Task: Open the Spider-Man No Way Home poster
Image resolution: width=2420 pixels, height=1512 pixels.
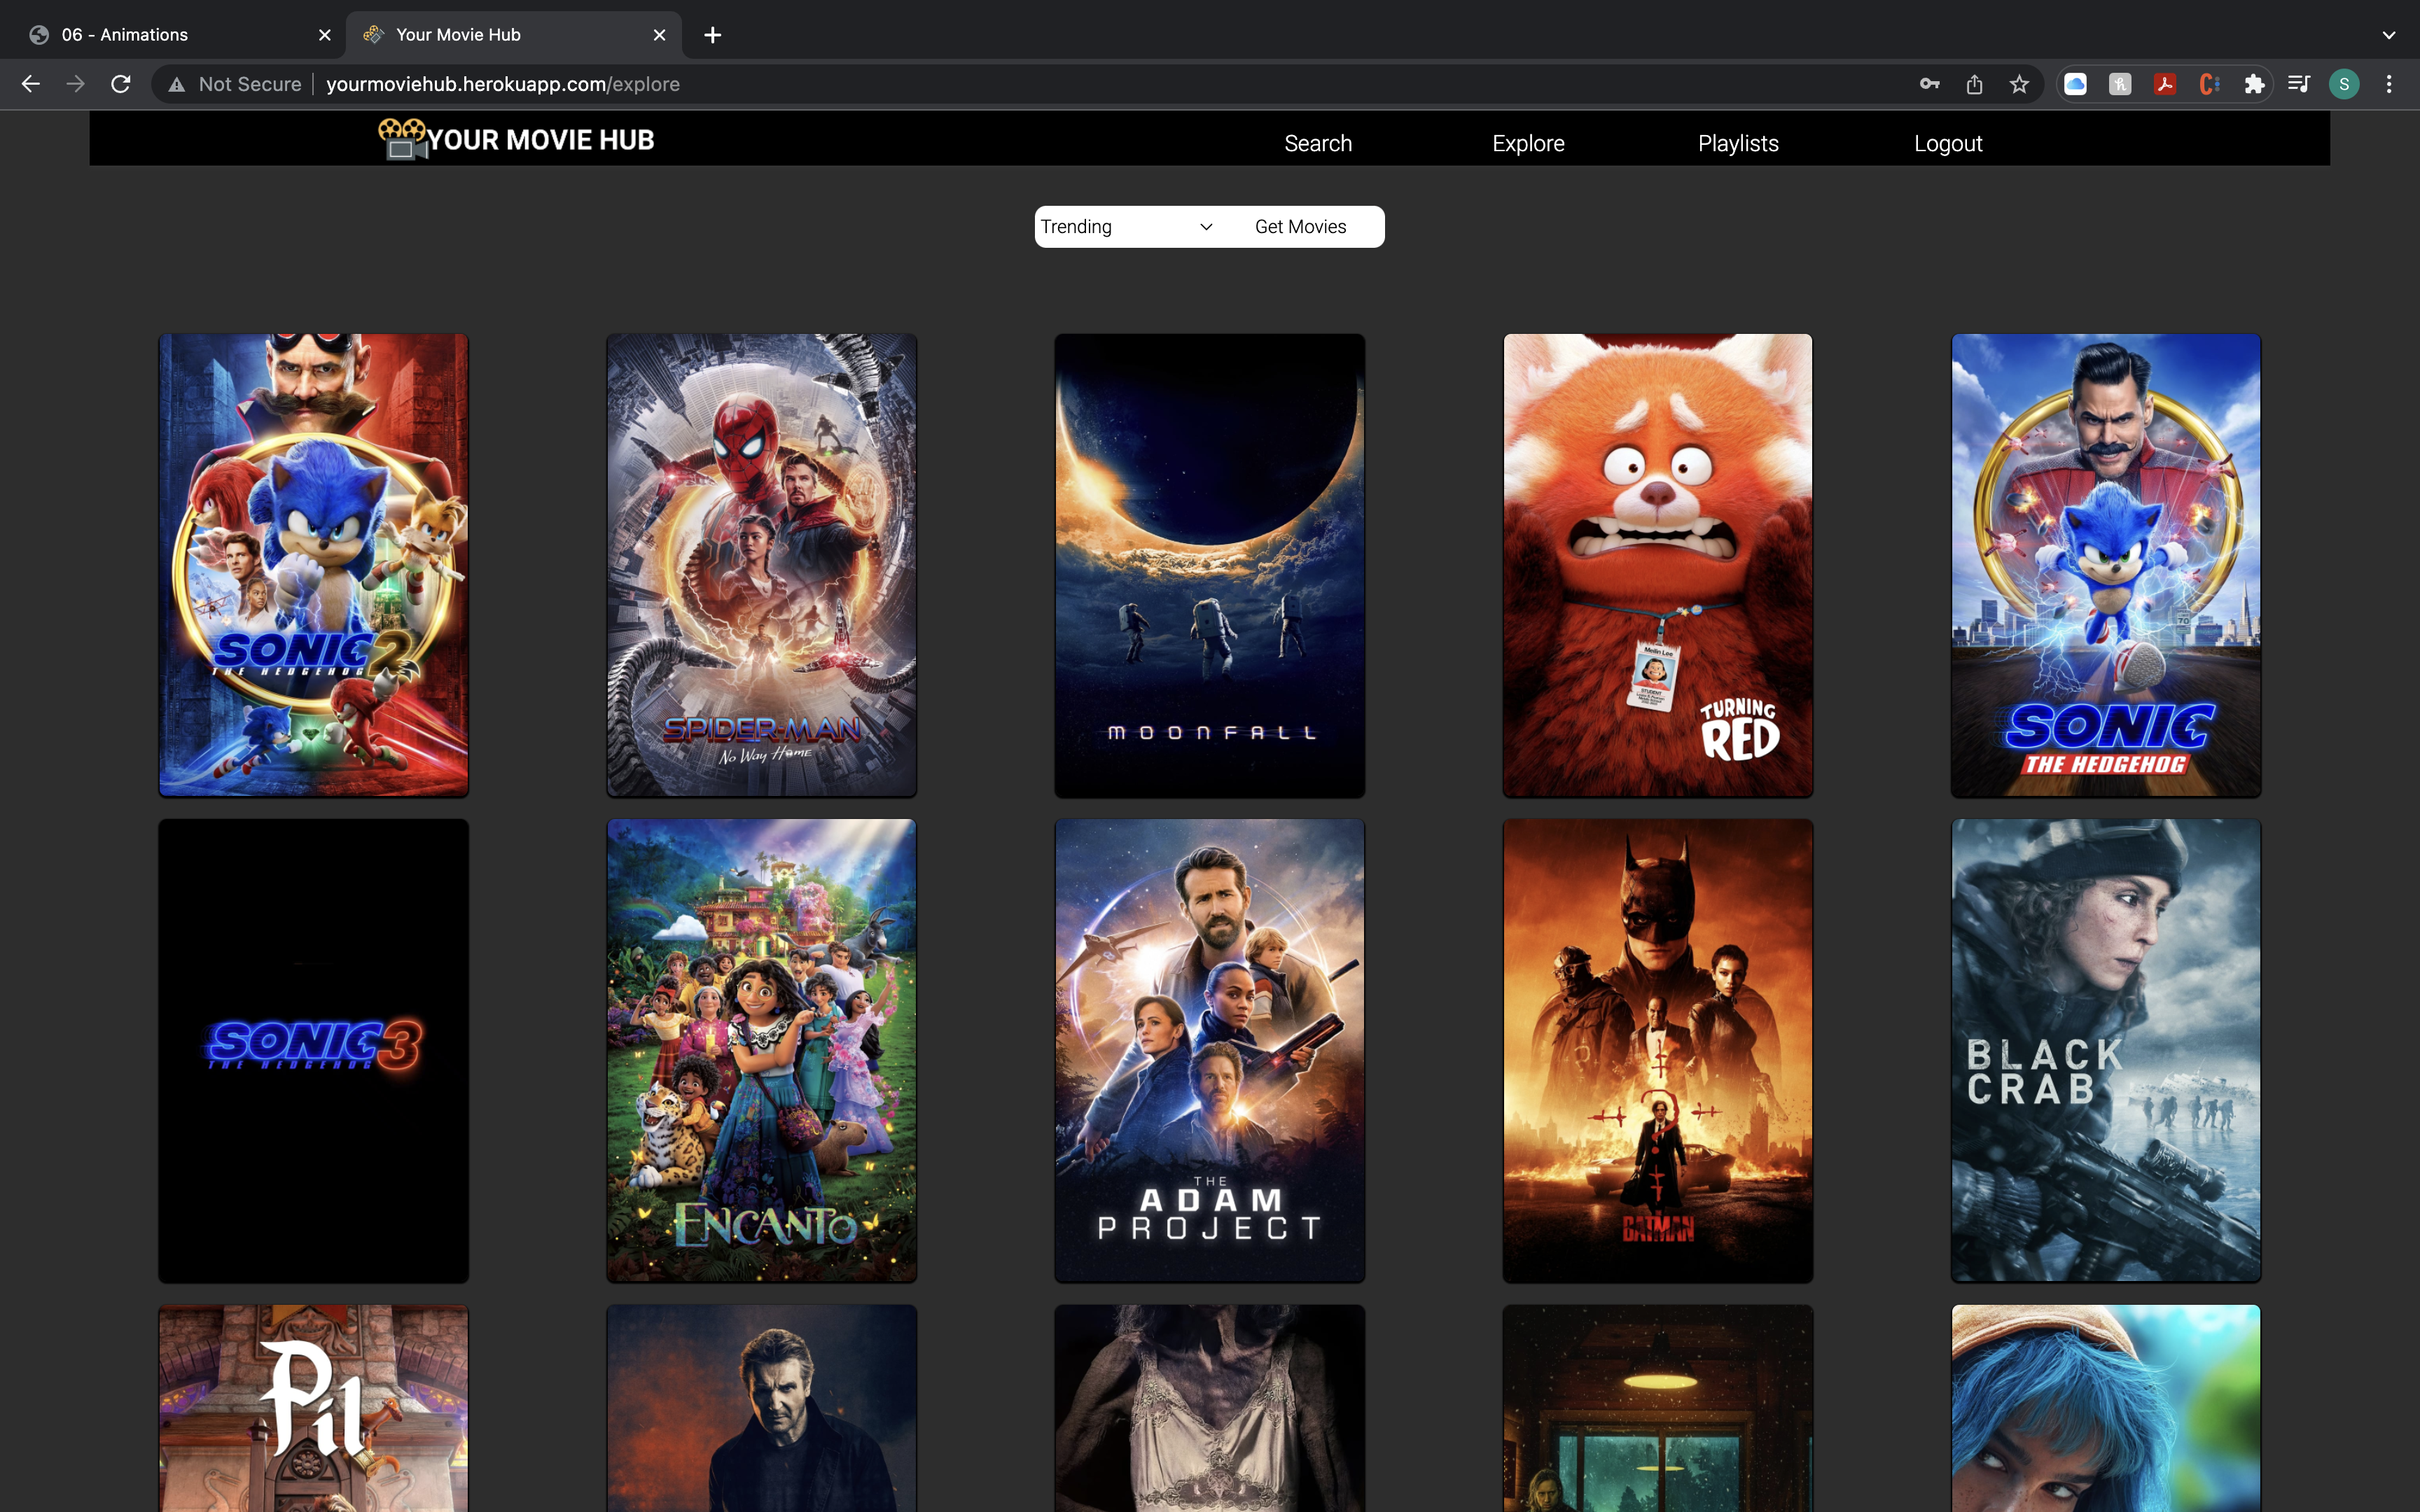Action: click(762, 565)
